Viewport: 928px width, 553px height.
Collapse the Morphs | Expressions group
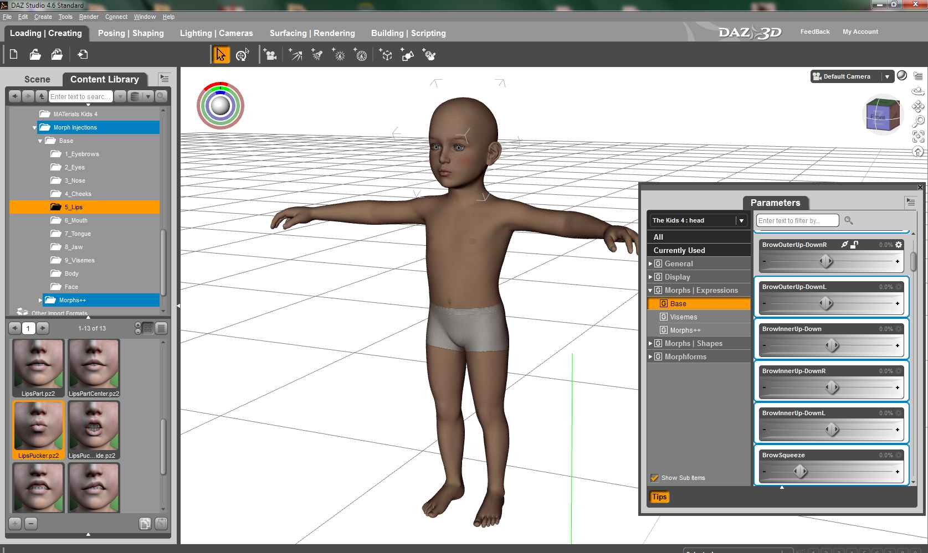coord(650,291)
